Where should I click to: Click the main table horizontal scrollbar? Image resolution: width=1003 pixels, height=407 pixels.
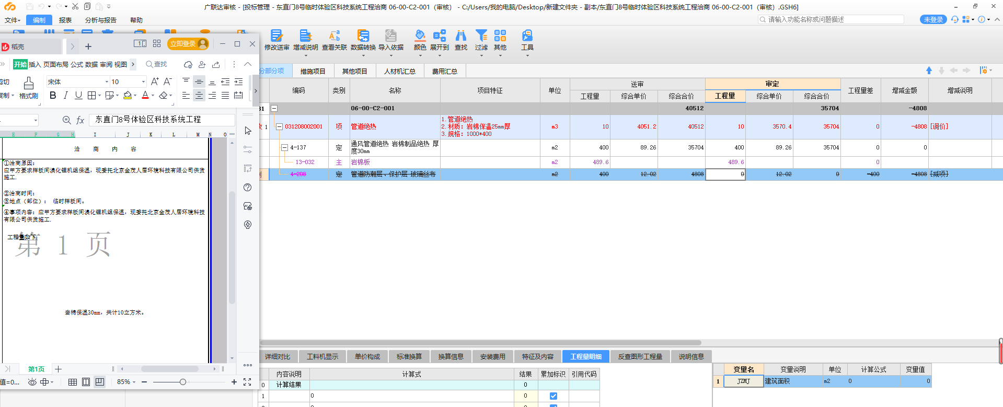point(481,343)
